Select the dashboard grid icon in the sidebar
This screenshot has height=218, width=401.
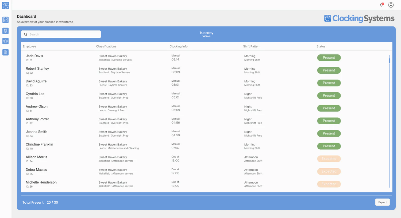pos(5,20)
